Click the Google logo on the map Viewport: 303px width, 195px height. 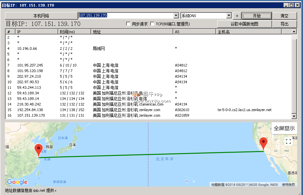[17, 182]
